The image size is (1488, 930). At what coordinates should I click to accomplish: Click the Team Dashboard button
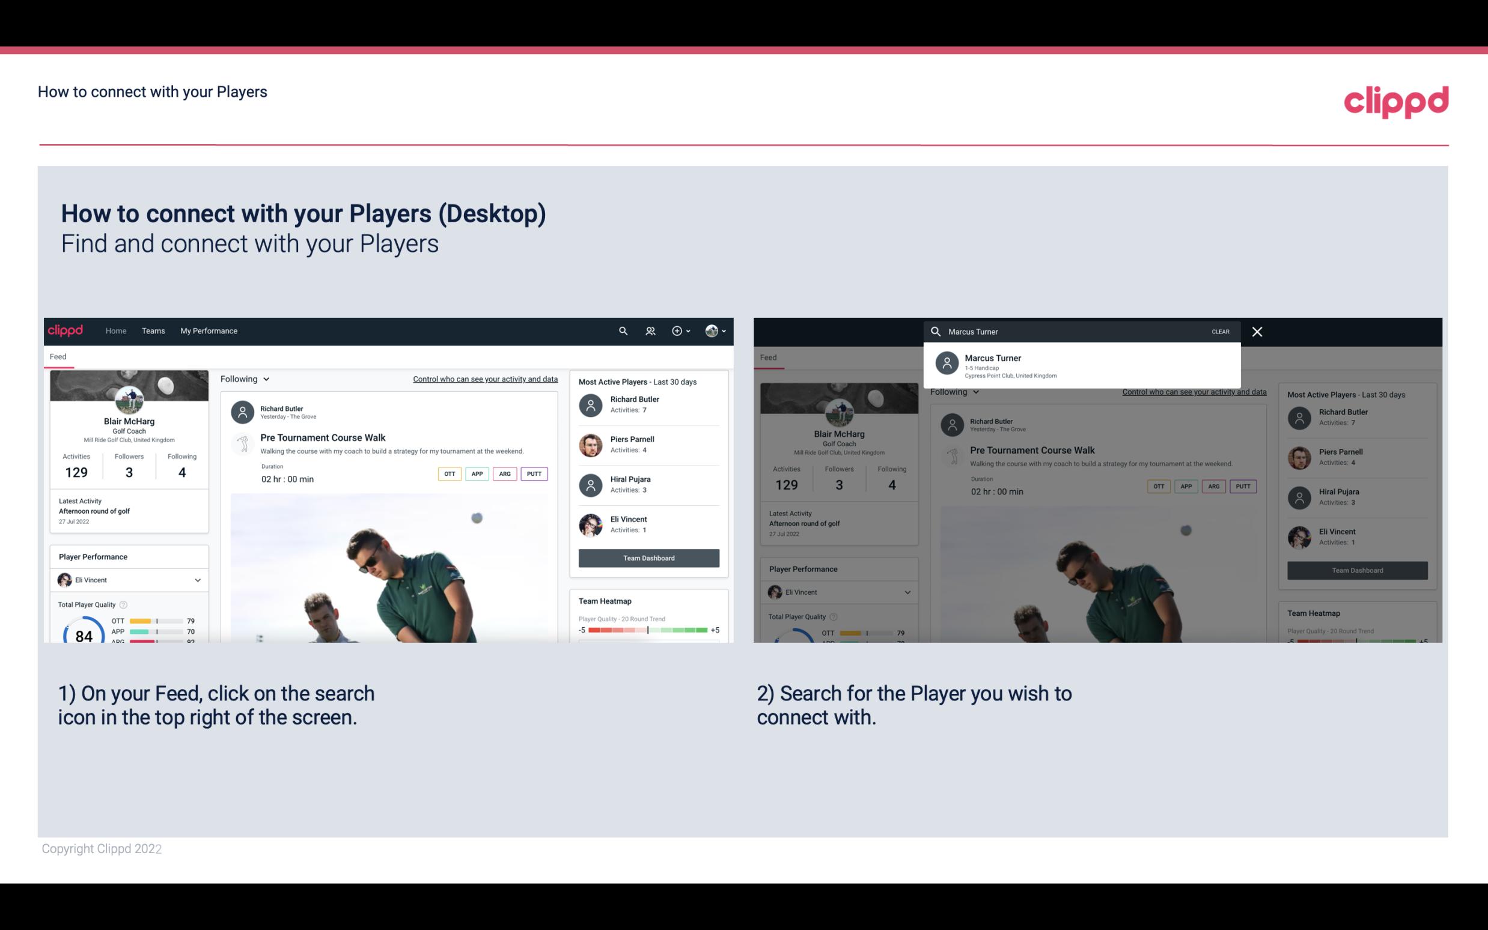point(648,557)
